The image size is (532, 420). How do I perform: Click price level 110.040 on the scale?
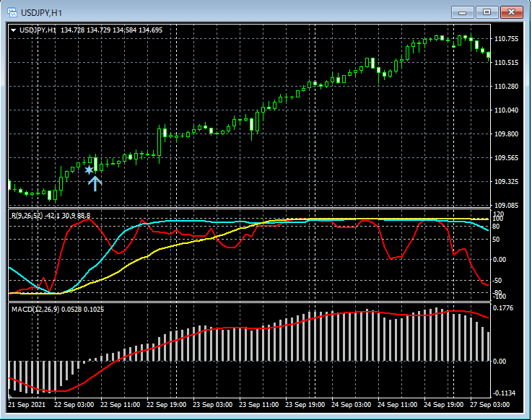click(x=507, y=110)
